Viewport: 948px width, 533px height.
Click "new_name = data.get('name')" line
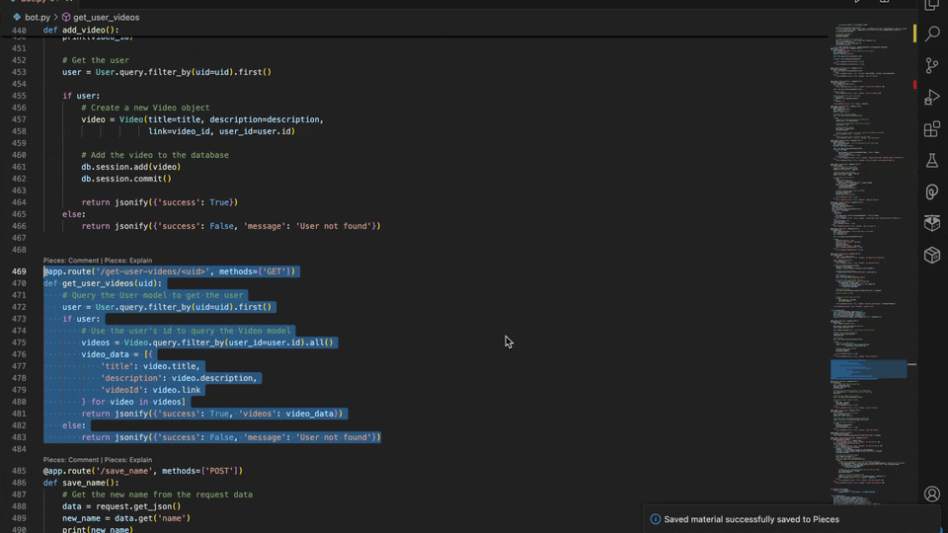(126, 518)
